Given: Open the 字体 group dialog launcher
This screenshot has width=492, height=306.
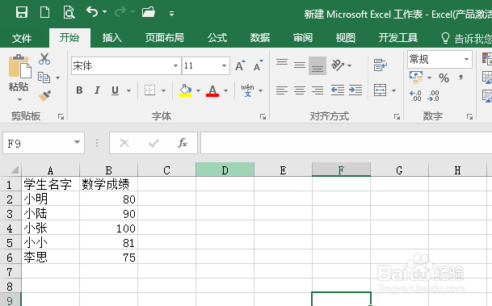Looking at the screenshot, I should click(263, 116).
